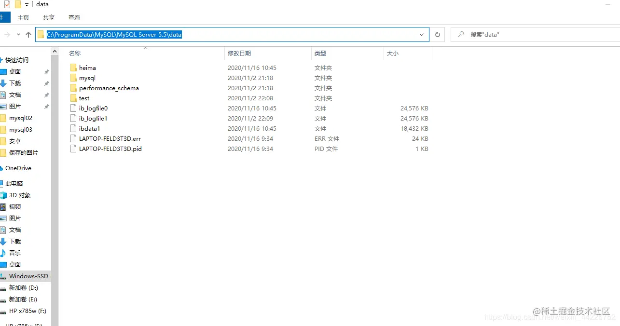
Task: Go up one folder level arrow
Action: [28, 35]
